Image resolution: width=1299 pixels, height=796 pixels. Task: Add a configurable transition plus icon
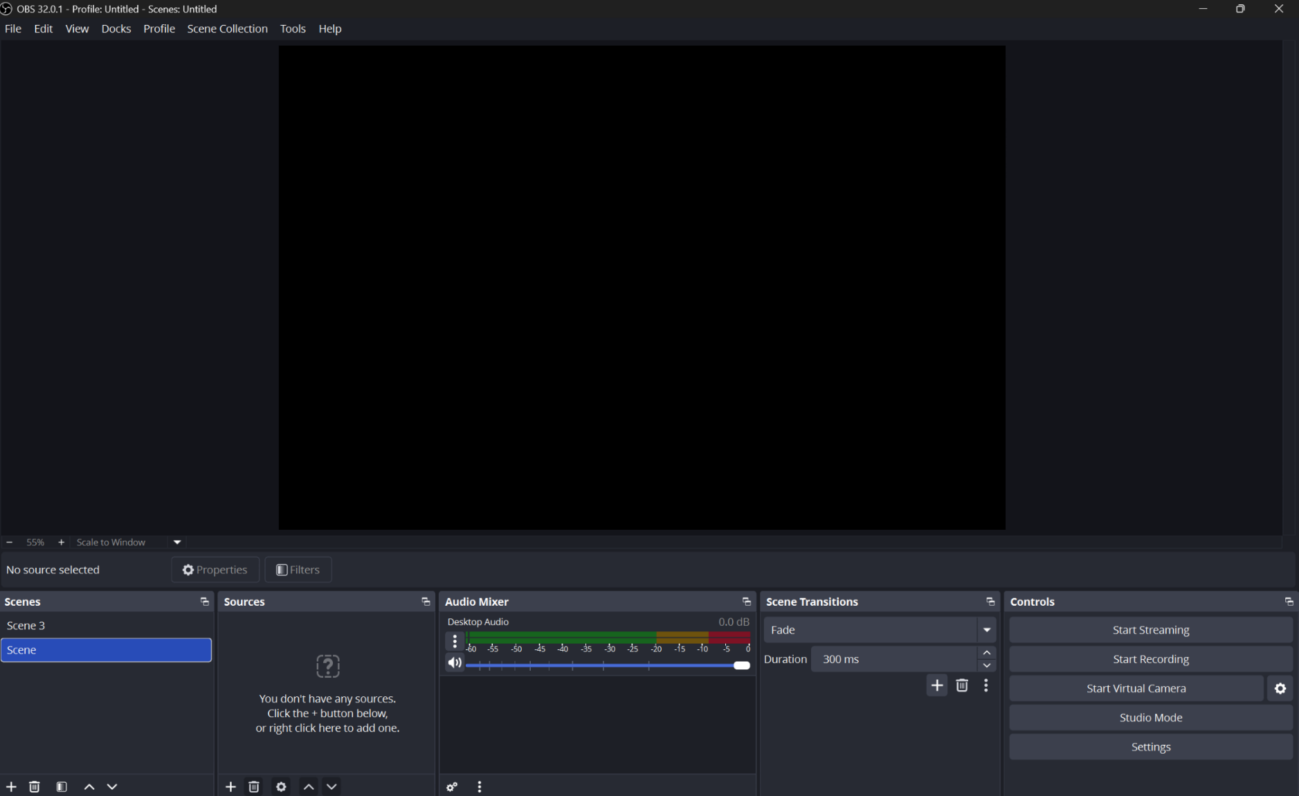[937, 685]
